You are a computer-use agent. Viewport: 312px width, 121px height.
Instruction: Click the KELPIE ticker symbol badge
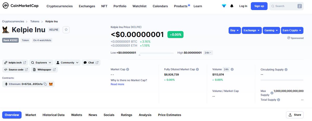pos(54,30)
